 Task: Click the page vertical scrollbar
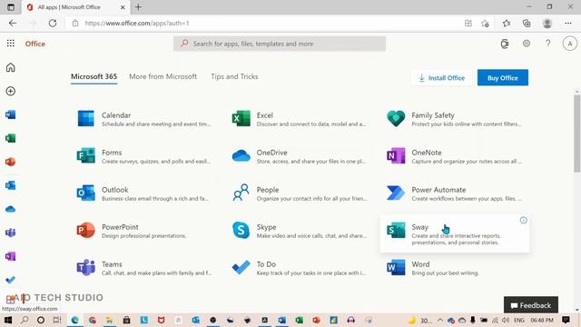pyautogui.click(x=577, y=134)
